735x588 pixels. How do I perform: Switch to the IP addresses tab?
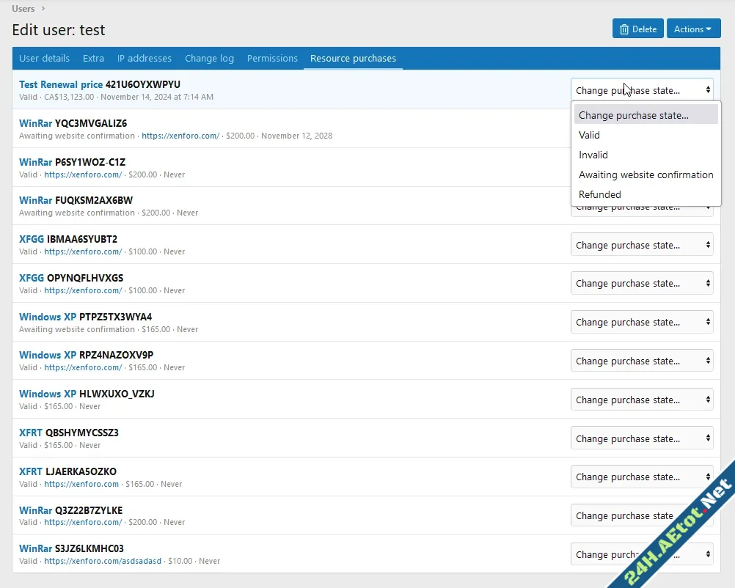(145, 59)
